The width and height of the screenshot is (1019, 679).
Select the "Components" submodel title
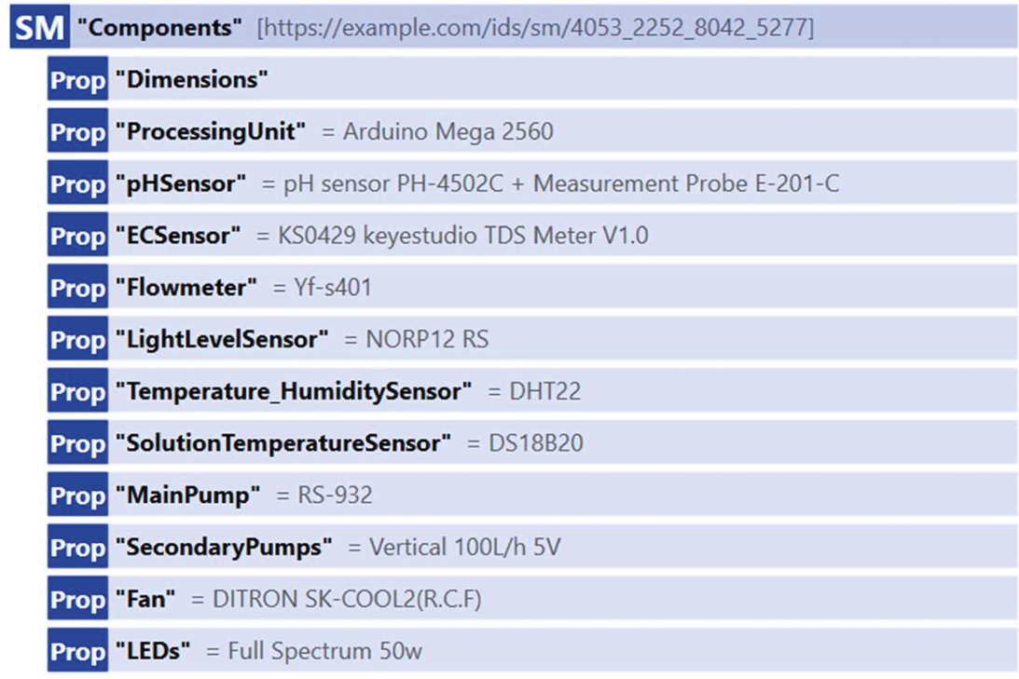click(159, 28)
